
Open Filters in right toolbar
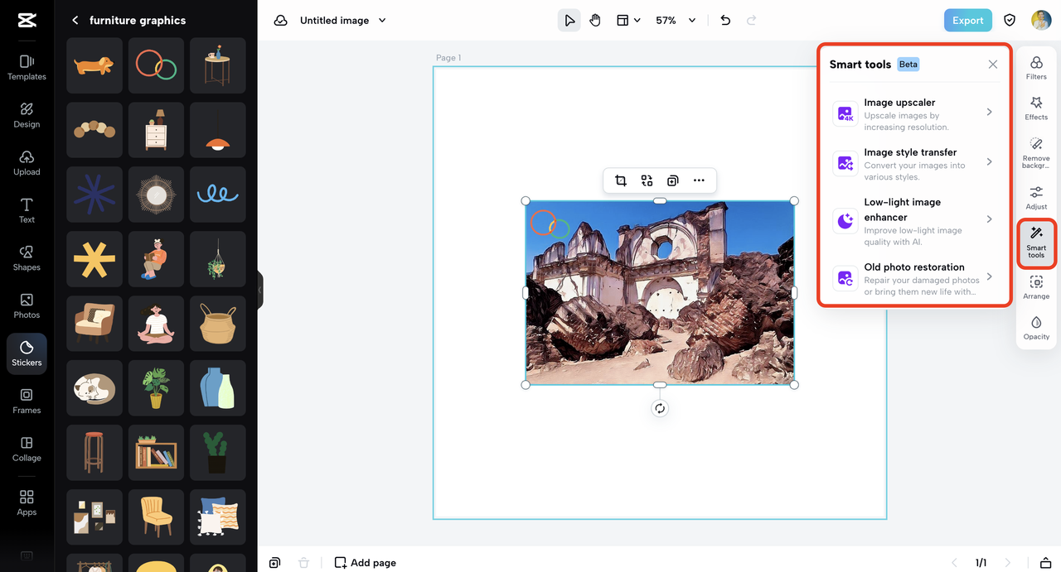pyautogui.click(x=1036, y=68)
